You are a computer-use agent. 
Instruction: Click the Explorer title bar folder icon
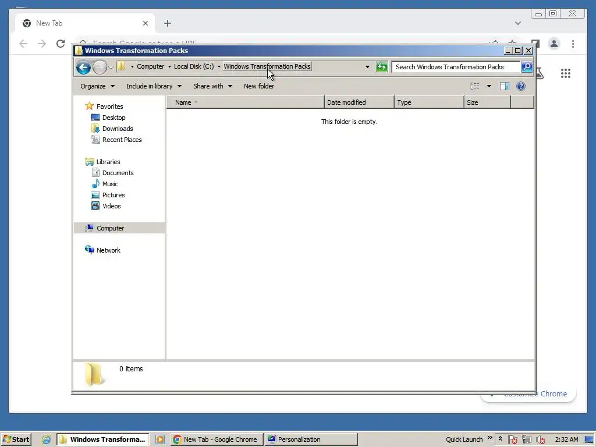(79, 51)
